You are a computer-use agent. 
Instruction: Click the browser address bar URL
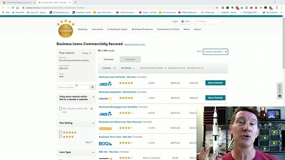(55, 8)
